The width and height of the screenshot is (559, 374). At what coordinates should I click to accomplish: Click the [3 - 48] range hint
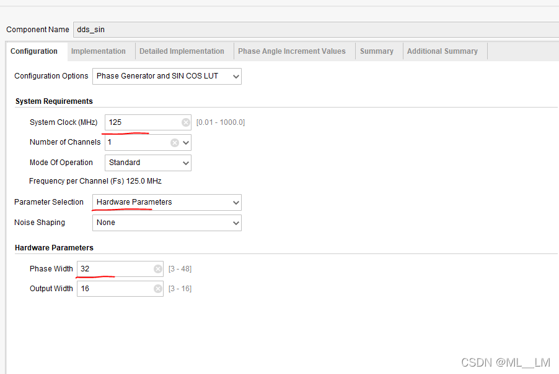point(180,269)
